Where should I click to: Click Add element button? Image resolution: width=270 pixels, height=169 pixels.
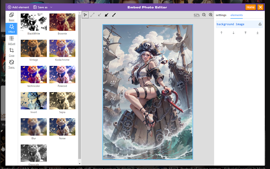click(x=19, y=7)
